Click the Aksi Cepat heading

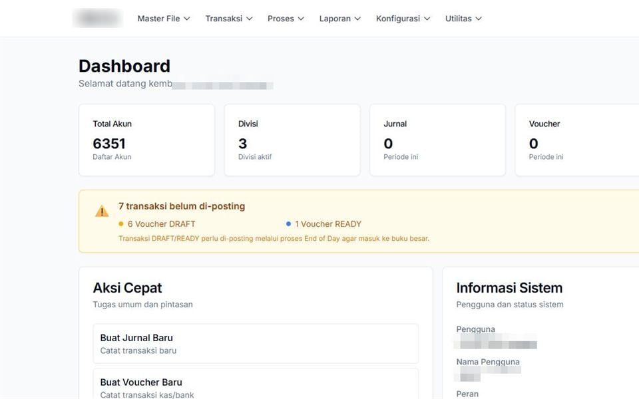(x=127, y=288)
